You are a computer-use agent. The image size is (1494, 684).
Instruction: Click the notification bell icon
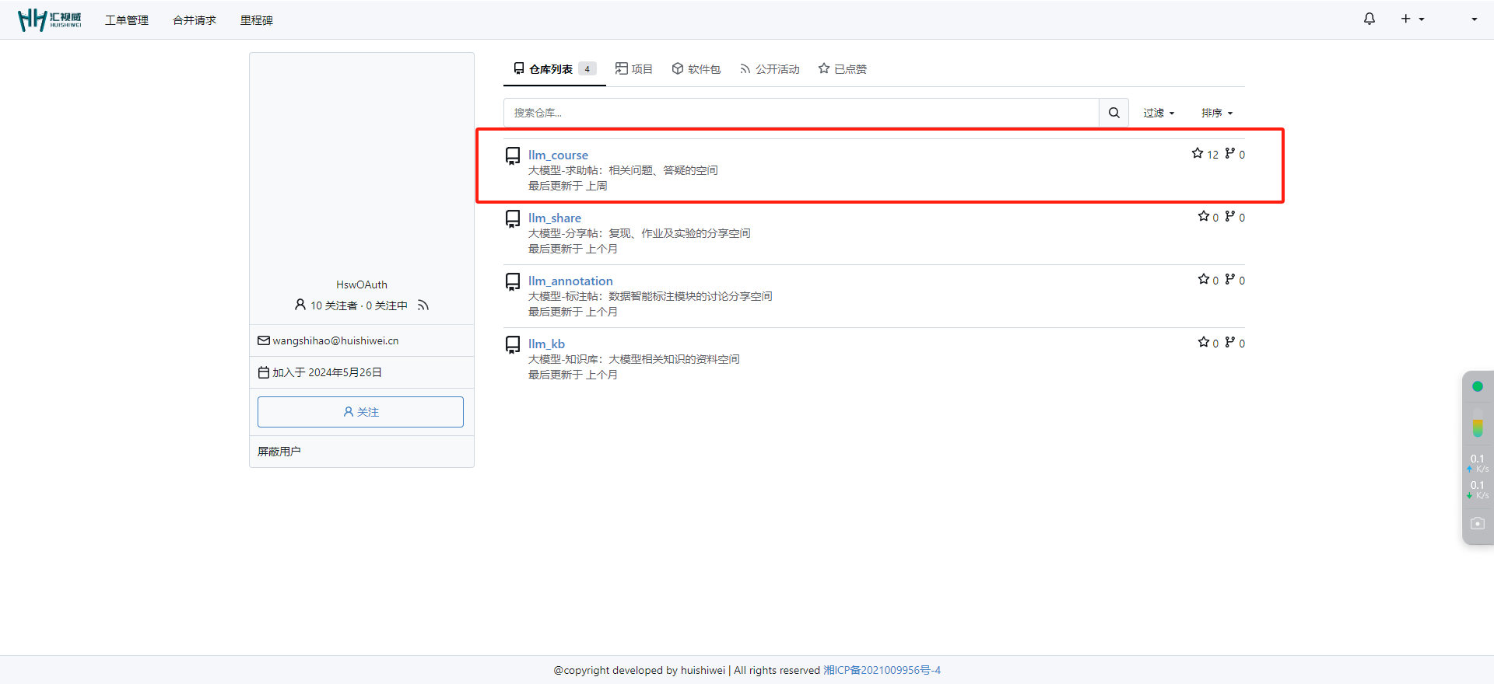click(x=1369, y=19)
